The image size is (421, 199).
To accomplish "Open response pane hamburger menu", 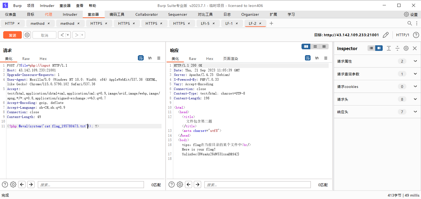I will 325,58.
